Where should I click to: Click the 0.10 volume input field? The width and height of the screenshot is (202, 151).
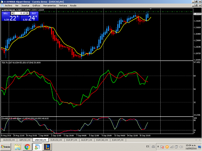tap(20, 13)
